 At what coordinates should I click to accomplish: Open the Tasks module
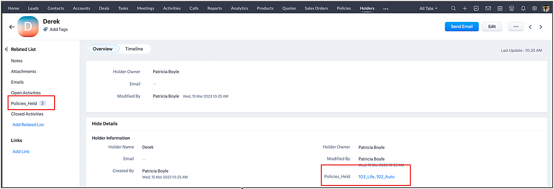click(x=124, y=8)
